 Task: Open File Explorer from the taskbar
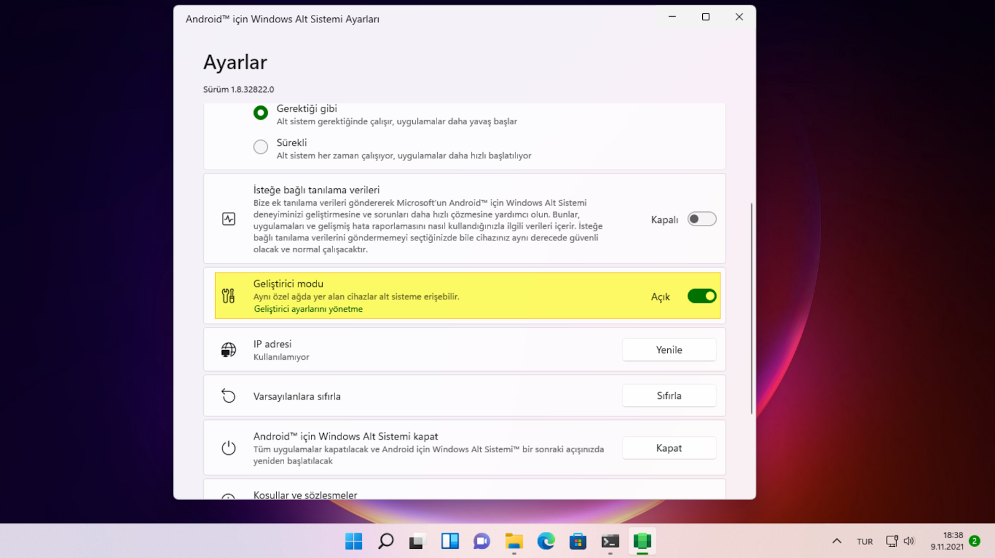tap(514, 541)
